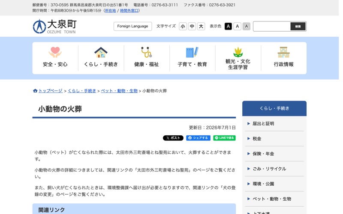Click the site search input field
Screen dimensions: 343x214
tap(272, 27)
